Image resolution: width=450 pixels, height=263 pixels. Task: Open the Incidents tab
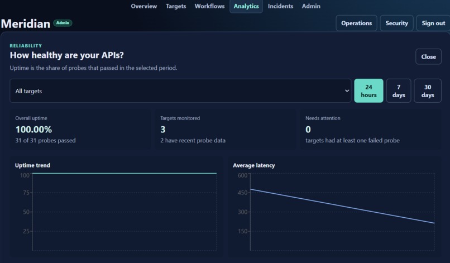coord(280,6)
